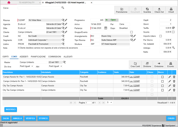
Task: Toggle Blocco for City Tax Campo Nunzio
Action: pos(162,86)
